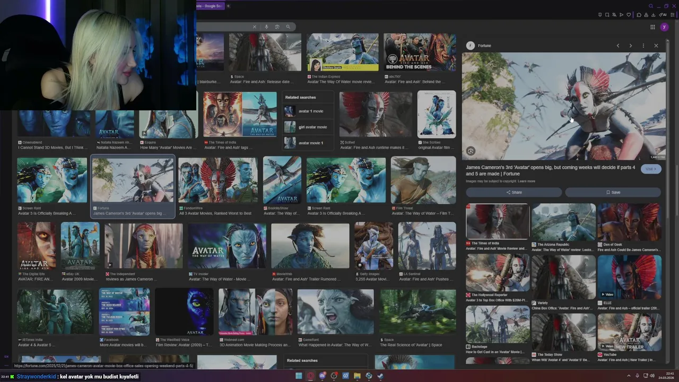Open File Explorer from the taskbar
This screenshot has height=382, width=679.
[x=357, y=376]
